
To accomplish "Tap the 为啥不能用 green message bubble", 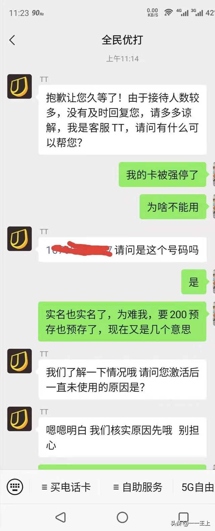I will pos(173,207).
